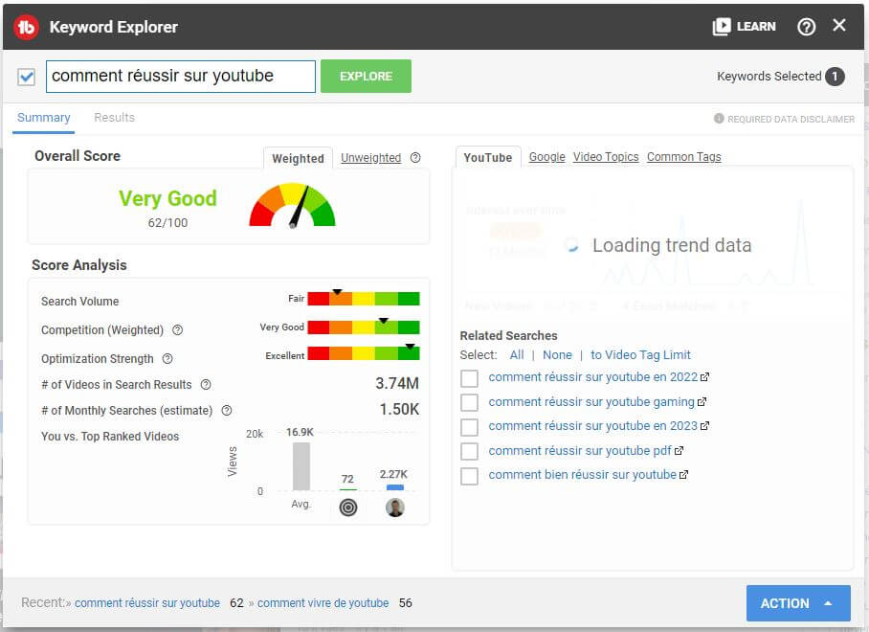
Task: Click help icon next to Unweighted
Action: [415, 157]
